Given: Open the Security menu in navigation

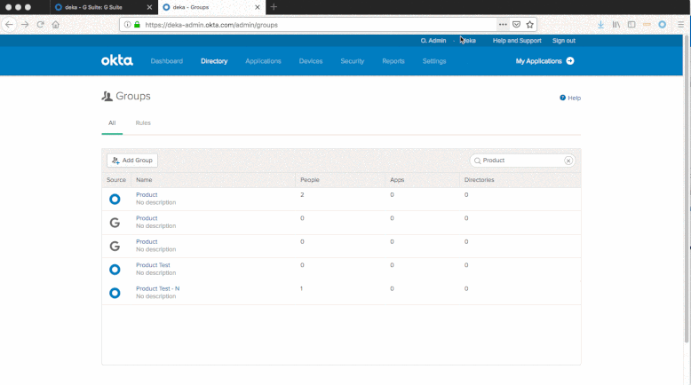Looking at the screenshot, I should 352,61.
